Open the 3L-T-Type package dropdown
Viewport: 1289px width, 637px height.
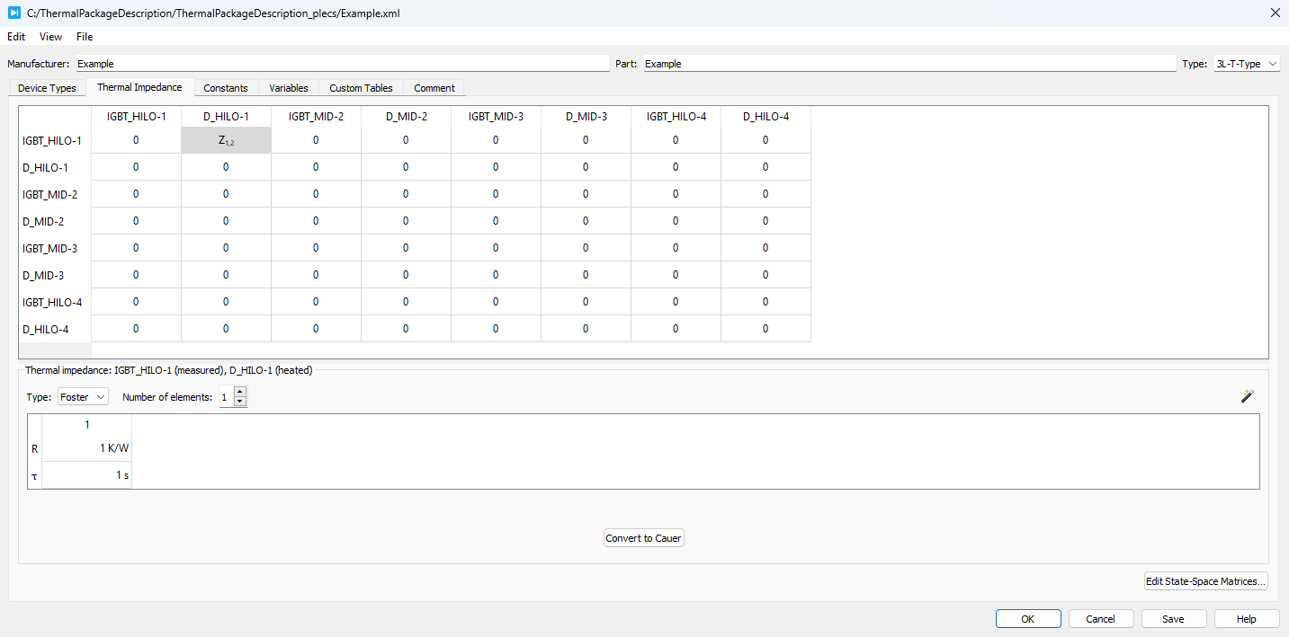click(1246, 65)
